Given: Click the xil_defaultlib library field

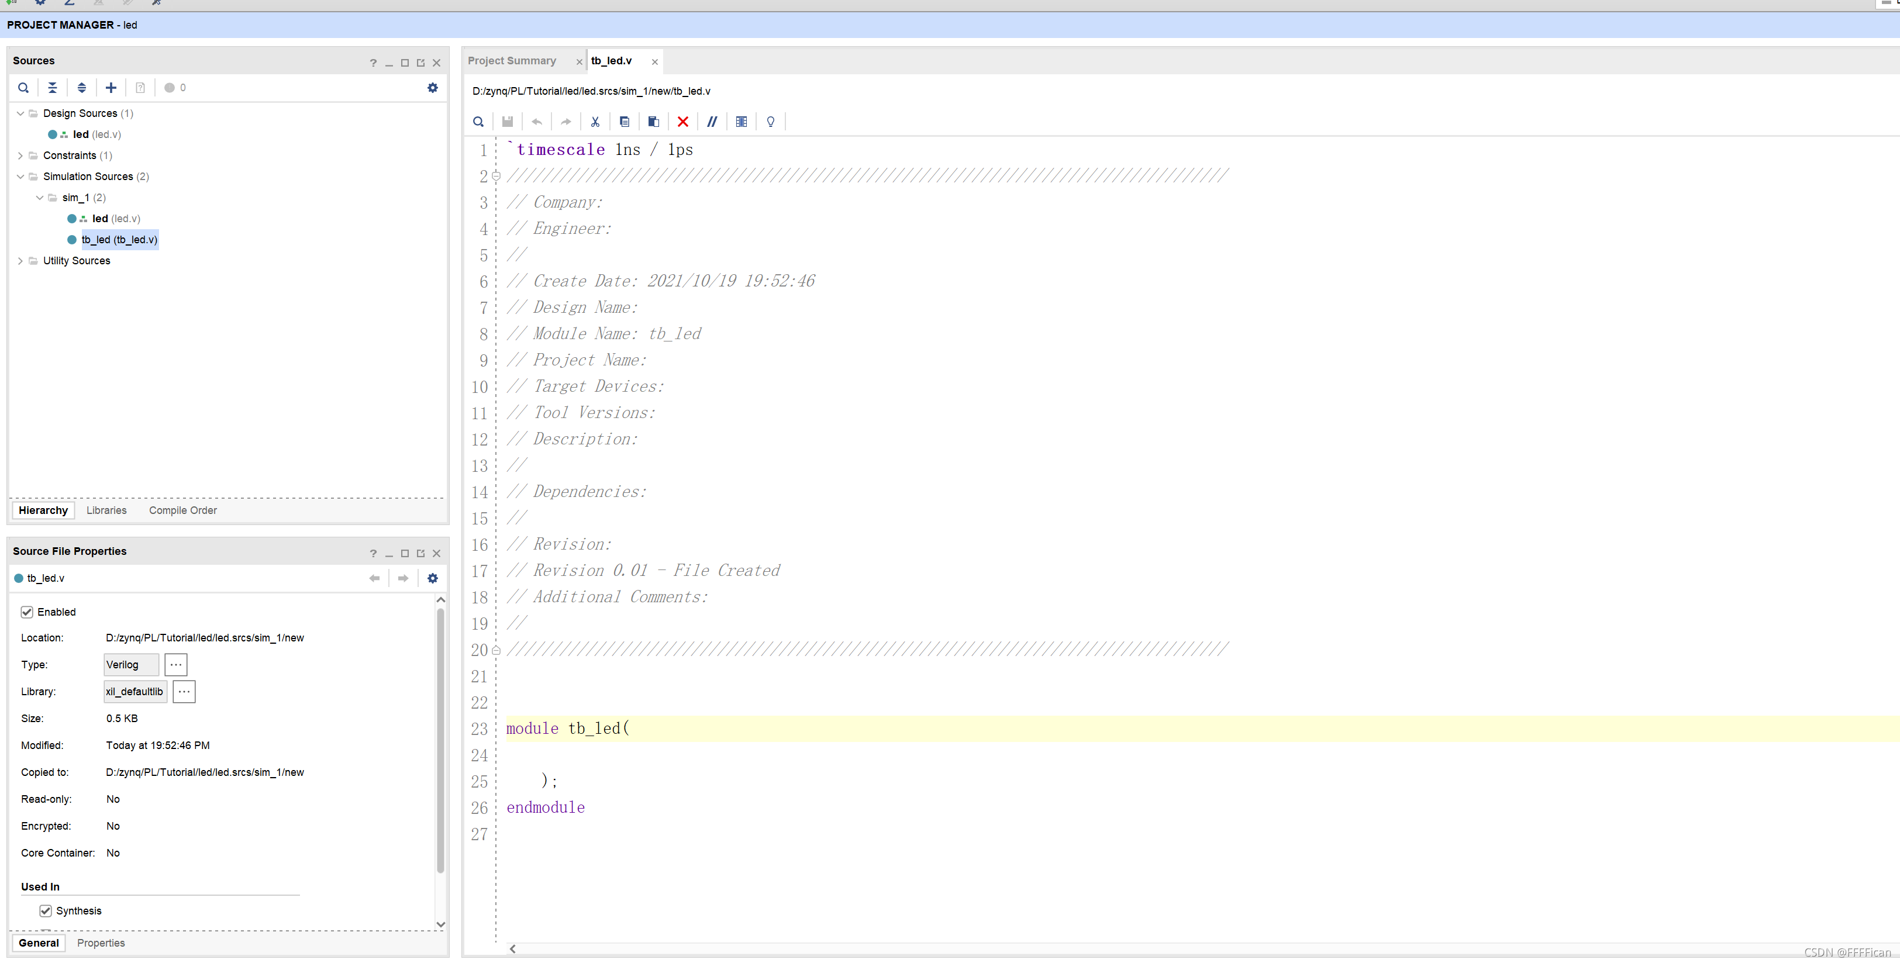Looking at the screenshot, I should (135, 692).
